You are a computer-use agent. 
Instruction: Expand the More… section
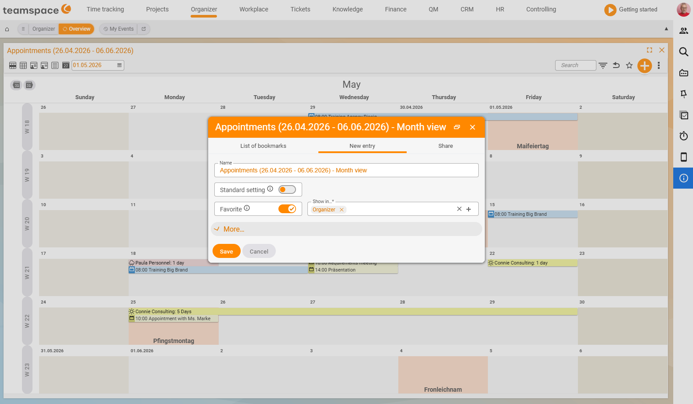346,229
